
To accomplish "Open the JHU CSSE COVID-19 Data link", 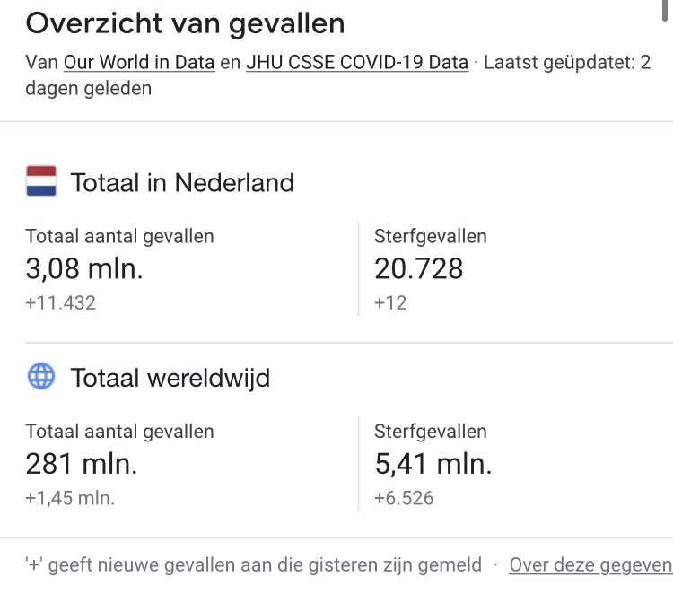I will (x=356, y=63).
